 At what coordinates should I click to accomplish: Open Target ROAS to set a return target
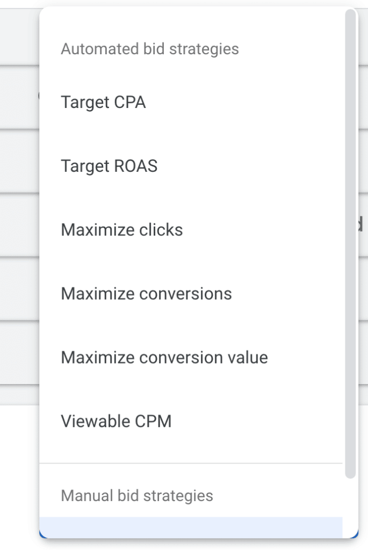click(x=110, y=166)
